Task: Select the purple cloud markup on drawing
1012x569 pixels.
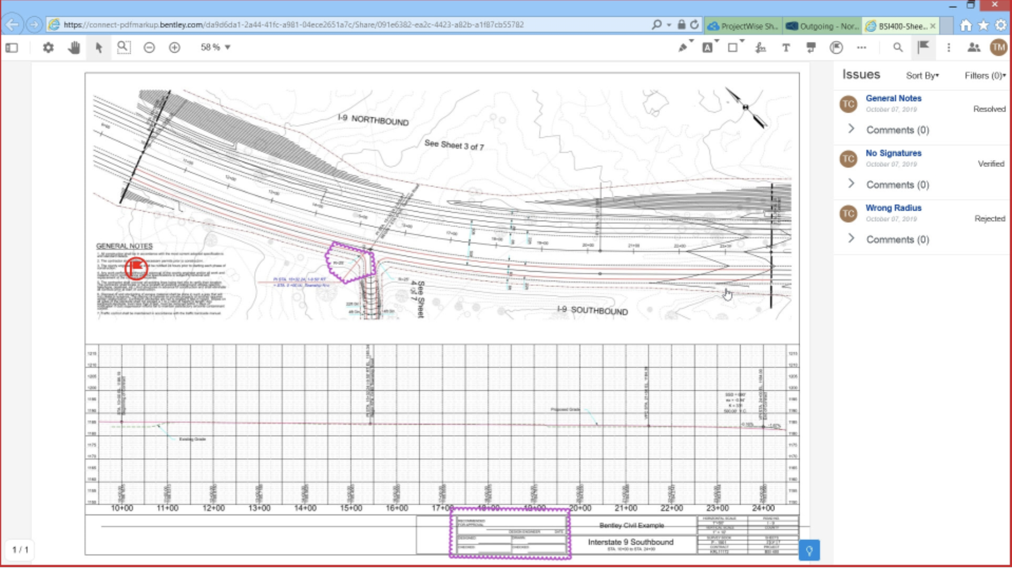Action: 350,262
